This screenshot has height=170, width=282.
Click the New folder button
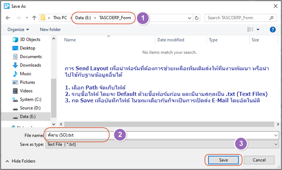50,30
